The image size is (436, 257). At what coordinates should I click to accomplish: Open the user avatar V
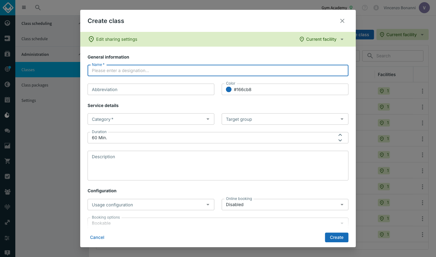(424, 8)
